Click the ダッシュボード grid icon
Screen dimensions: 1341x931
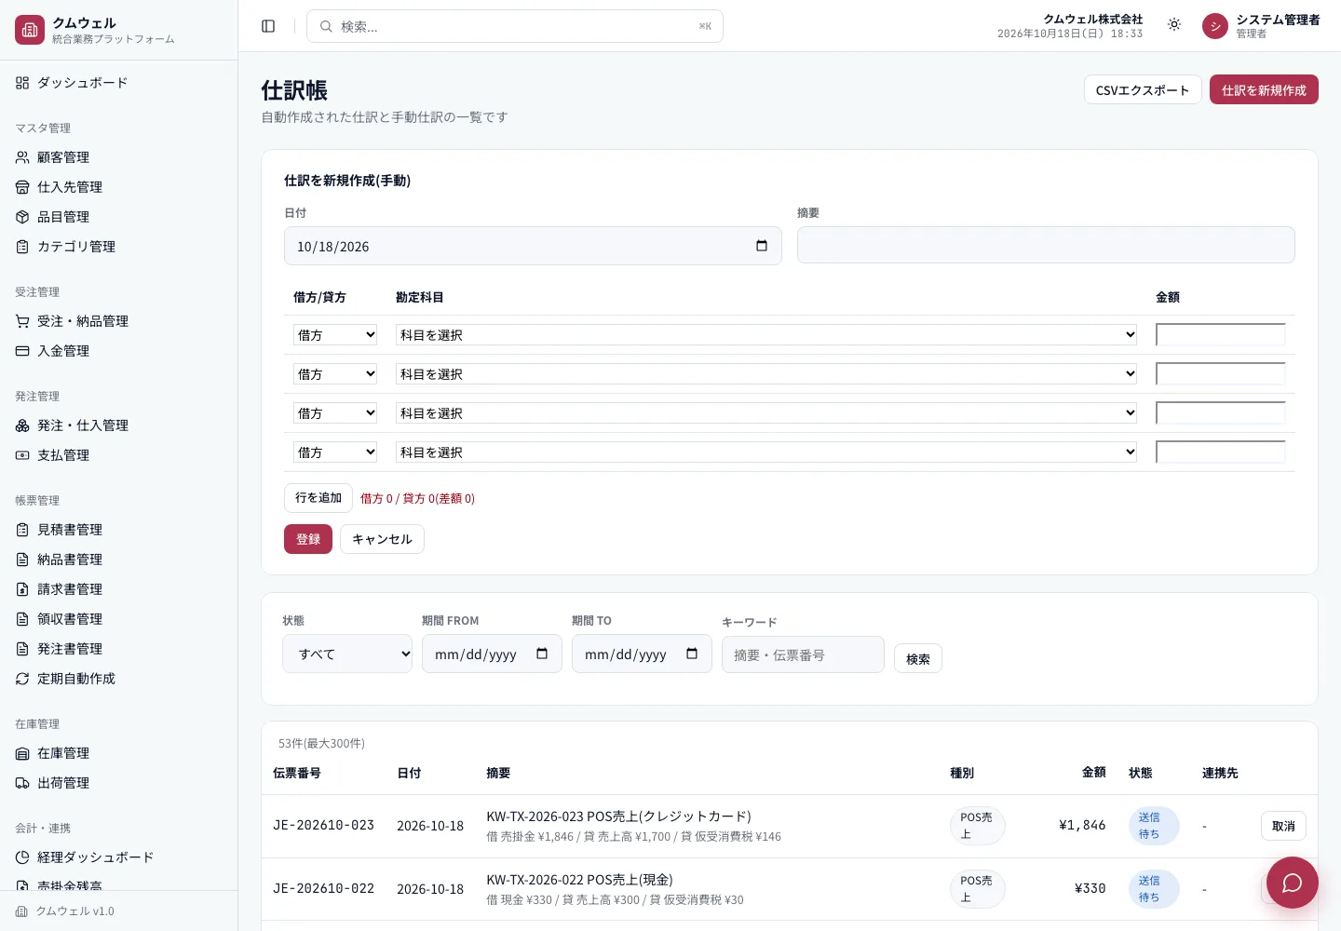coord(22,83)
